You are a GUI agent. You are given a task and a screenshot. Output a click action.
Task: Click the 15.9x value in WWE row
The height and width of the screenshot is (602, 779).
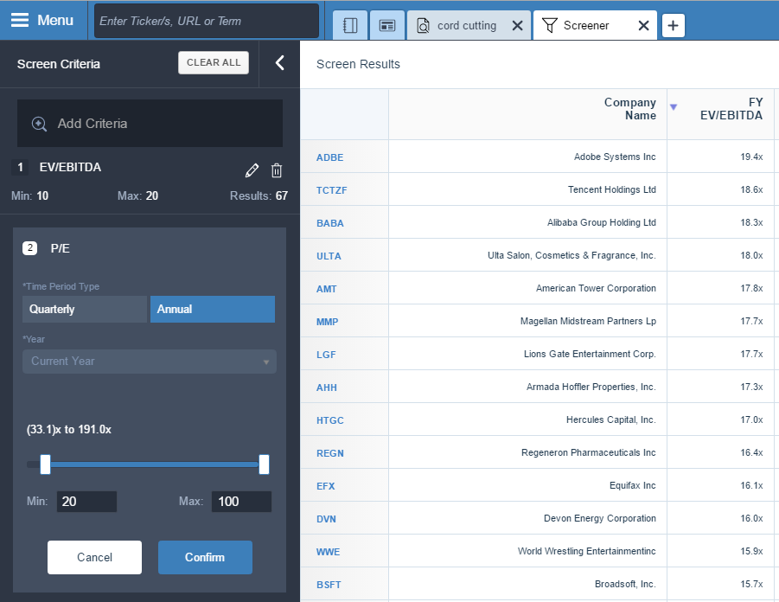coord(751,551)
